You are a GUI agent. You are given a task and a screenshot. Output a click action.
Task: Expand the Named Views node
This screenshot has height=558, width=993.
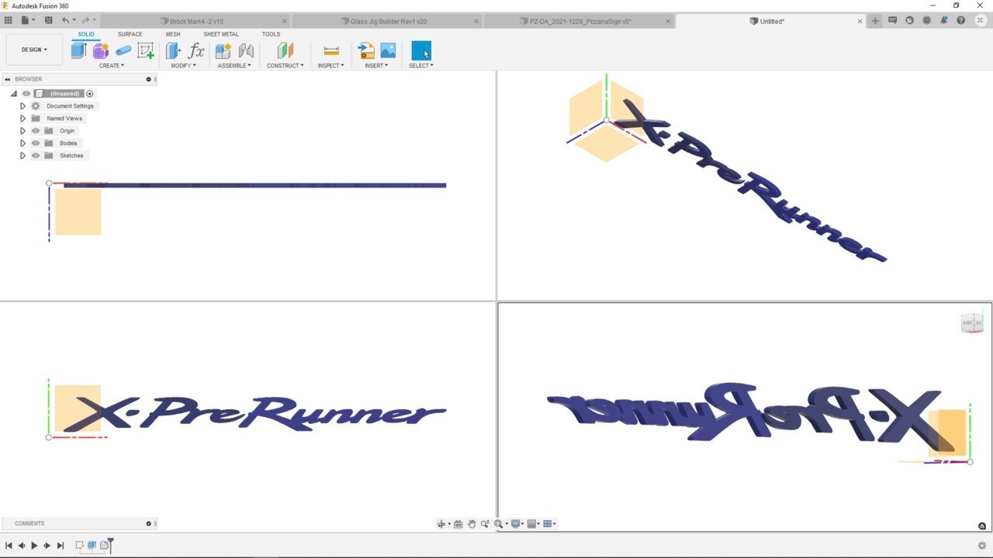pos(22,119)
